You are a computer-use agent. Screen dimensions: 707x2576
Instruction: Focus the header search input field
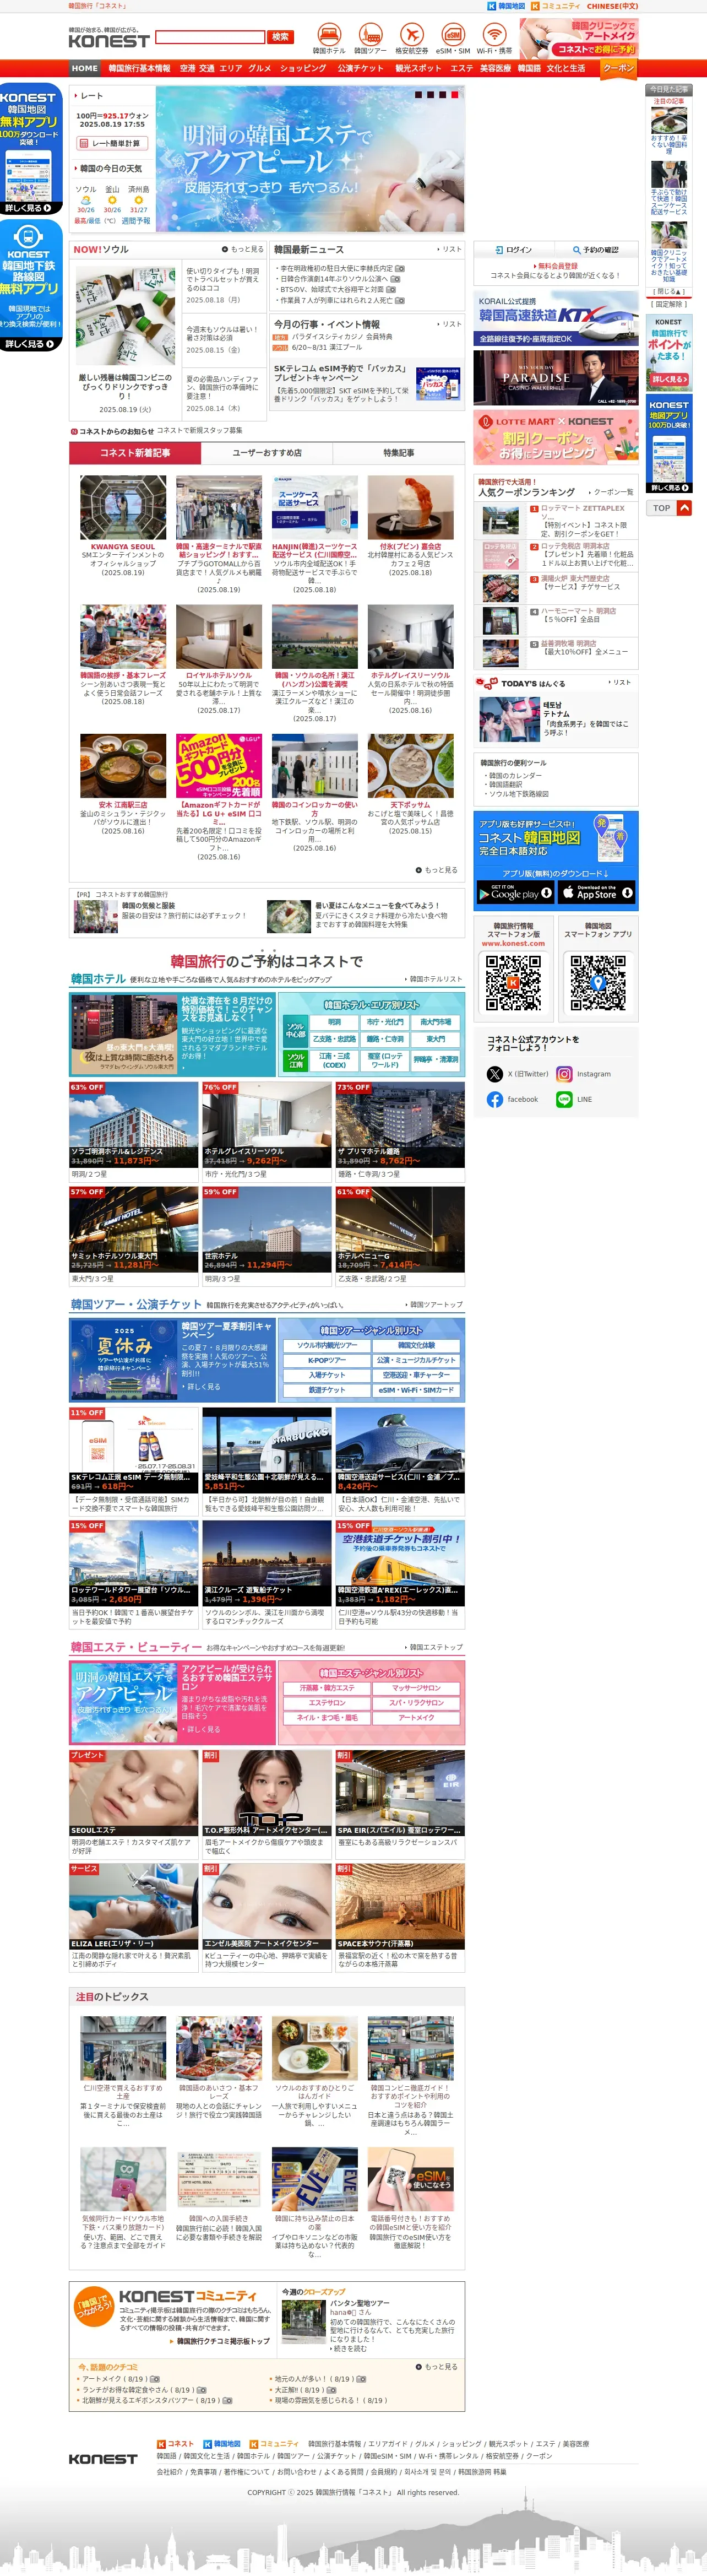[210, 37]
